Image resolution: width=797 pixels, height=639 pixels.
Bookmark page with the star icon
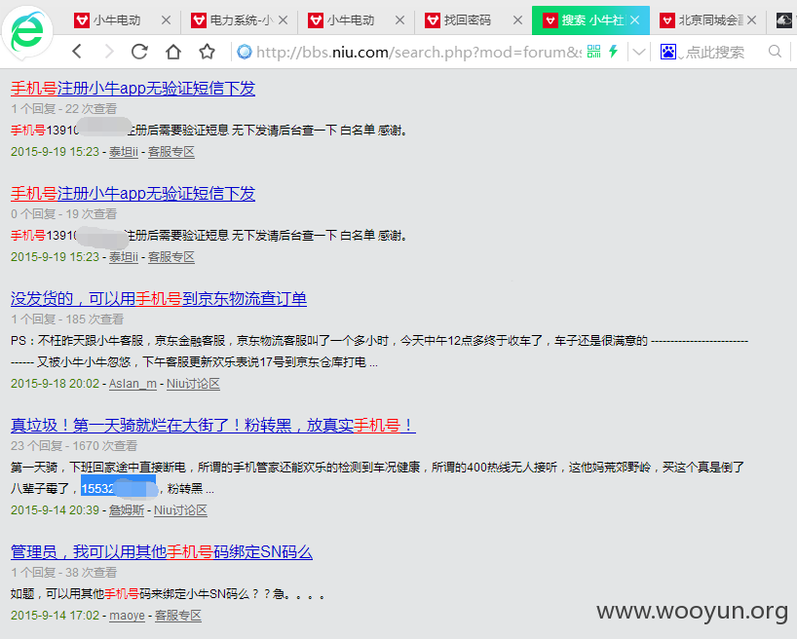207,52
